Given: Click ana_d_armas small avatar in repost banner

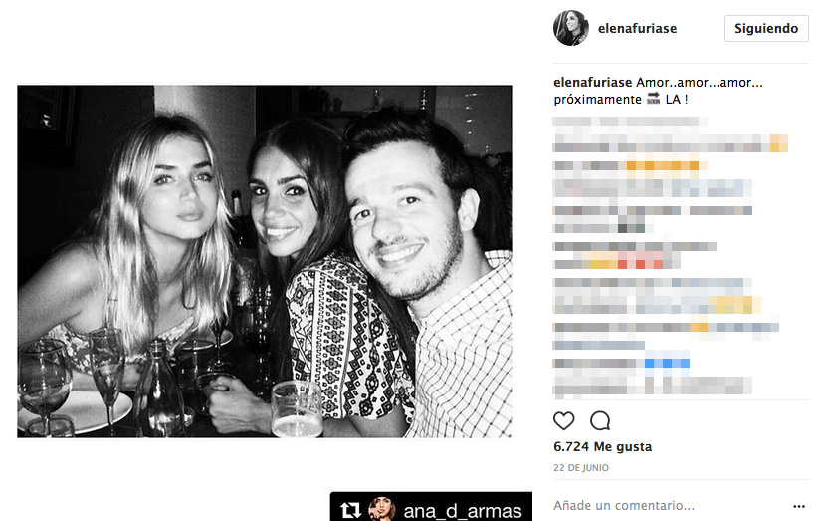Looking at the screenshot, I should click(x=382, y=509).
